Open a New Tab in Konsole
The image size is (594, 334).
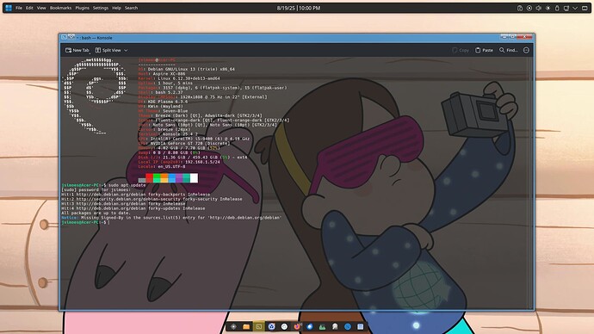coord(77,50)
